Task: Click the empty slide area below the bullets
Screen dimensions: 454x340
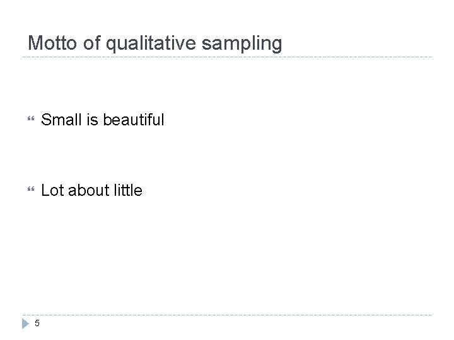Action: tap(227, 258)
